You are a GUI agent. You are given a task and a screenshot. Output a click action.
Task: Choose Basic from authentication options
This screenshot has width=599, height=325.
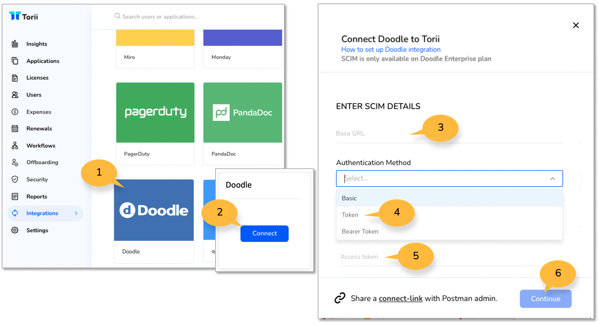coord(449,198)
